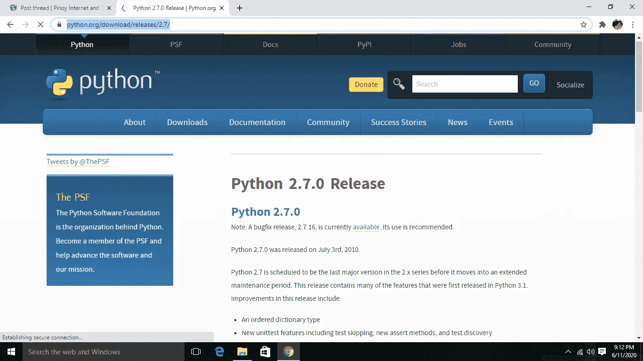Open the Success Stories menu
The image size is (643, 361).
click(x=399, y=122)
